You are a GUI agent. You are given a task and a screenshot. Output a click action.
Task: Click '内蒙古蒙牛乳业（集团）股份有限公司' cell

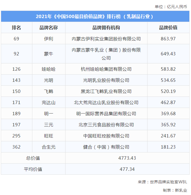tap(106, 54)
